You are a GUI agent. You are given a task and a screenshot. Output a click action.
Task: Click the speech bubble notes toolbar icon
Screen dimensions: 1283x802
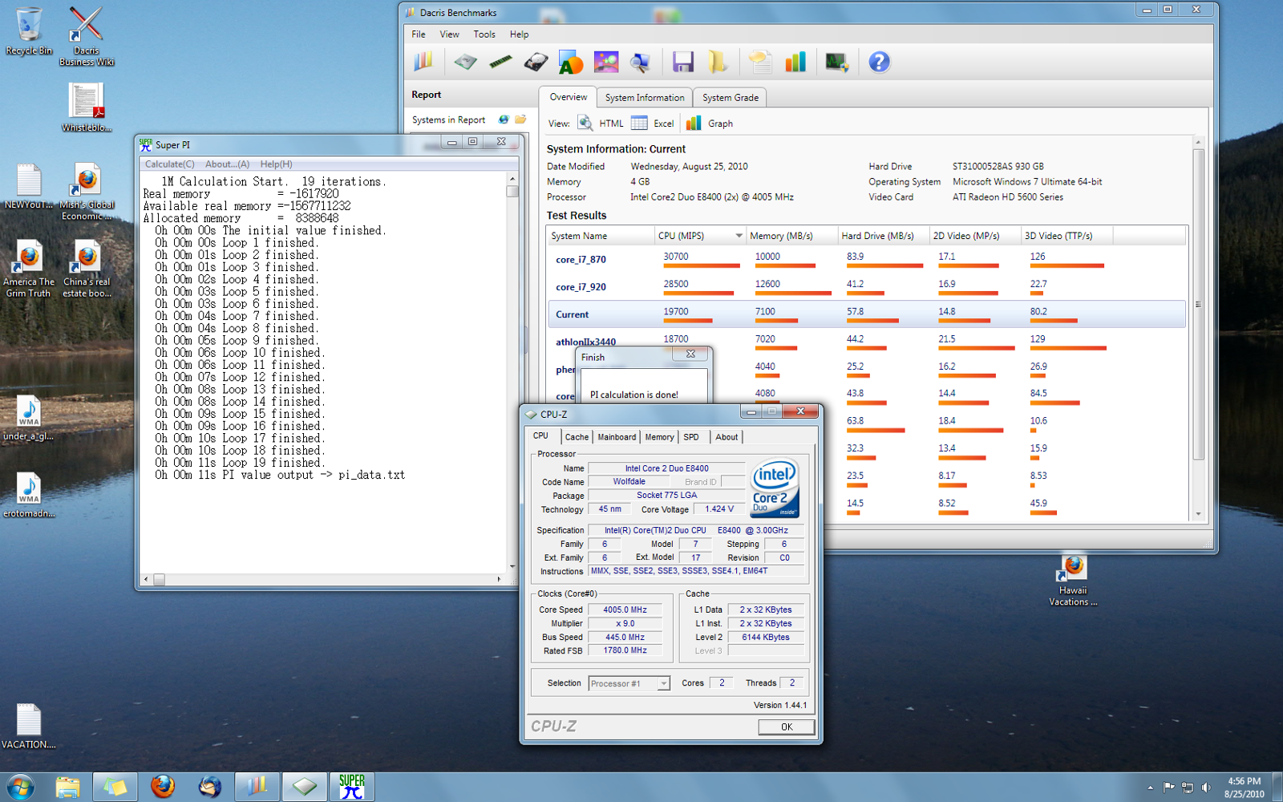pos(759,62)
